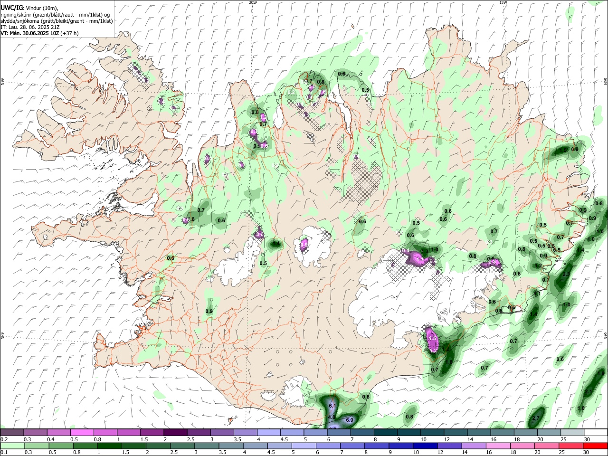
Task: Click bright magenta swatch at 0.5 in top legend row
Action: coord(82,432)
